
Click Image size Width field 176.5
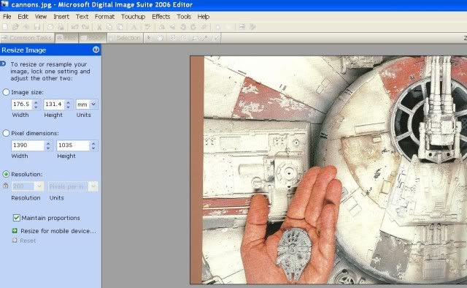point(23,104)
